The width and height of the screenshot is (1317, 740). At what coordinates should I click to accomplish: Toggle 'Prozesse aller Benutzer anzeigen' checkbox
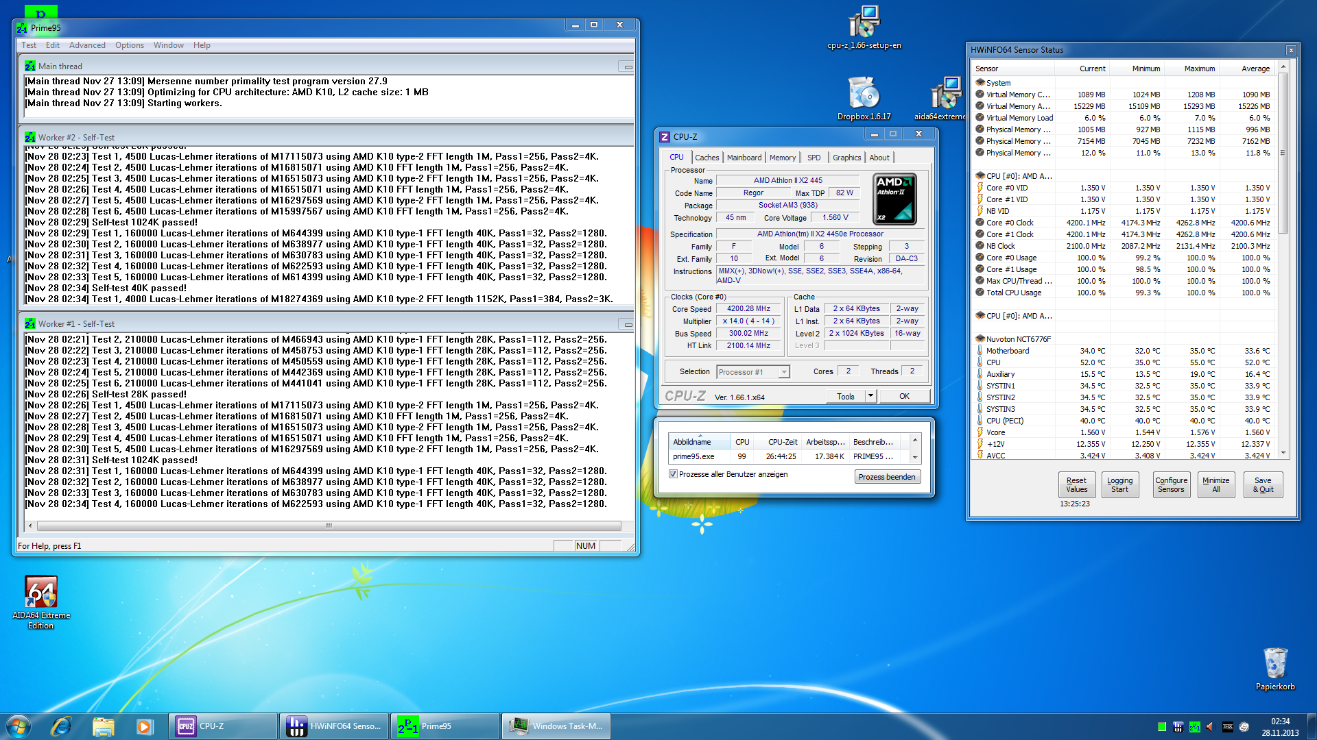coord(674,474)
